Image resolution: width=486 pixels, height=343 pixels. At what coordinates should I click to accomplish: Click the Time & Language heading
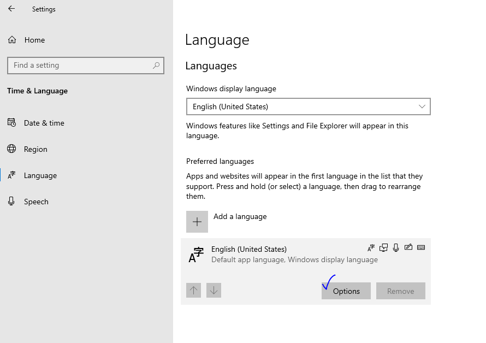[38, 91]
